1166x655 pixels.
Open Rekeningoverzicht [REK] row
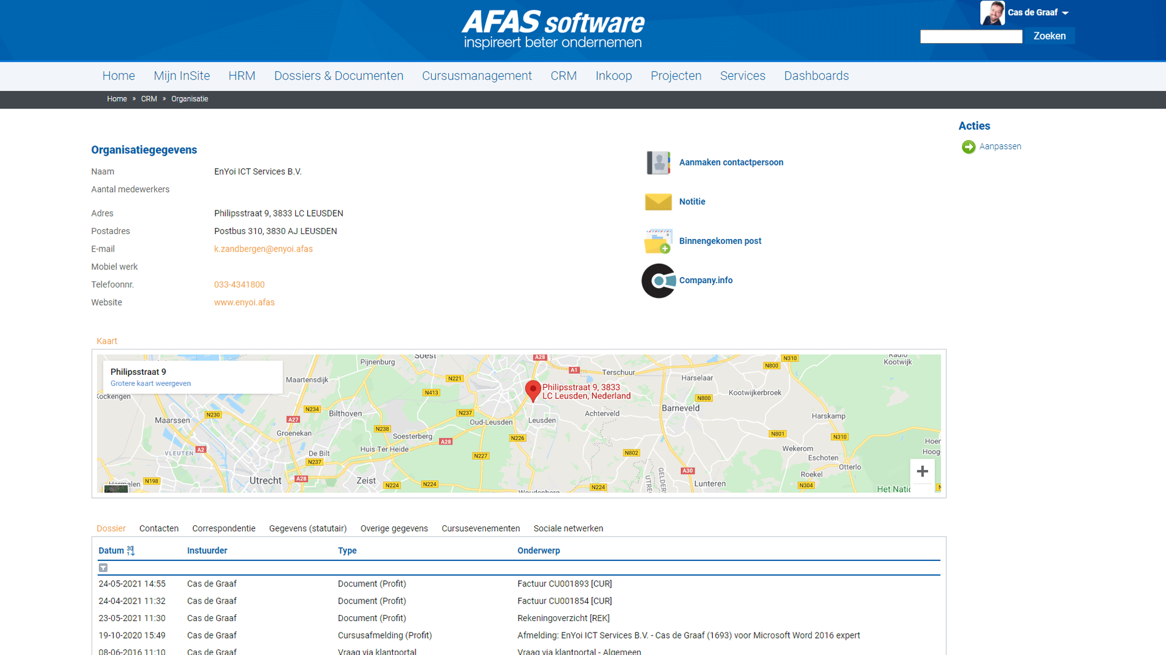coord(519,619)
